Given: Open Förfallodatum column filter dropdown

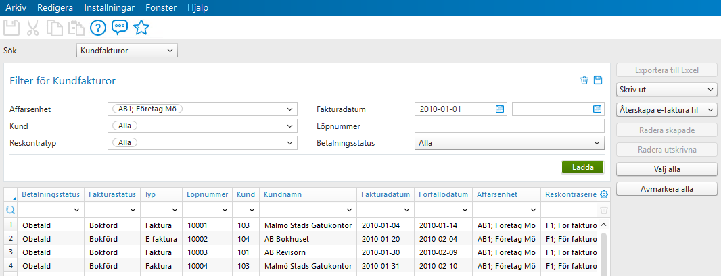Looking at the screenshot, I should coord(465,210).
